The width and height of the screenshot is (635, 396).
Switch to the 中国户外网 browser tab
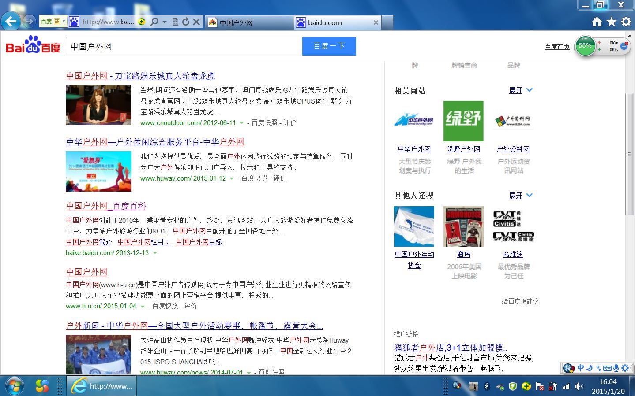pos(248,22)
